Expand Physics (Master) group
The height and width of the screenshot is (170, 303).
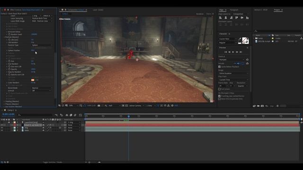(x=4, y=104)
